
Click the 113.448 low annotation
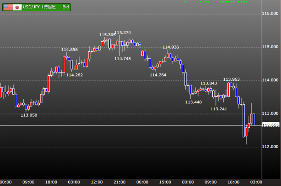click(193, 102)
